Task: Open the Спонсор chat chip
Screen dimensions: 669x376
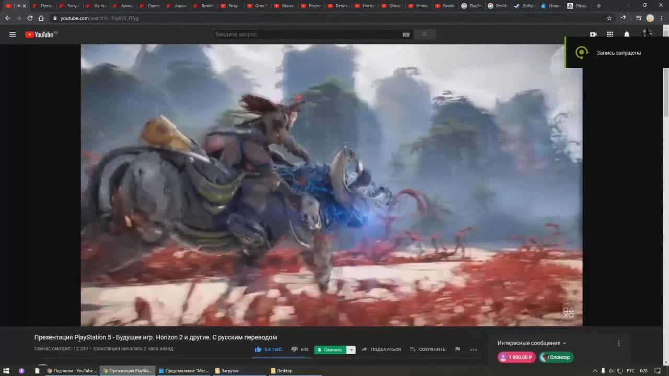Action: tap(556, 357)
